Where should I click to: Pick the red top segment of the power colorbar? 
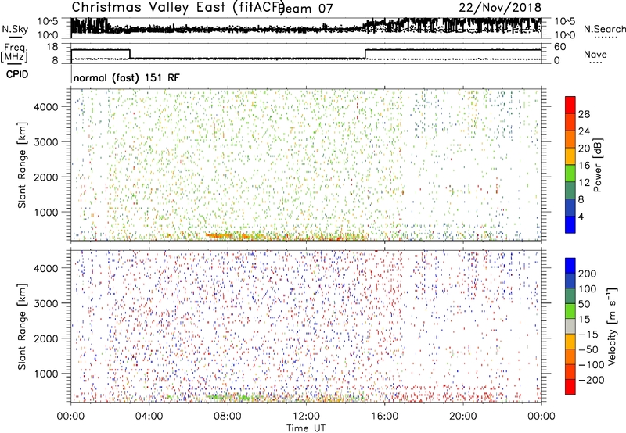570,106
